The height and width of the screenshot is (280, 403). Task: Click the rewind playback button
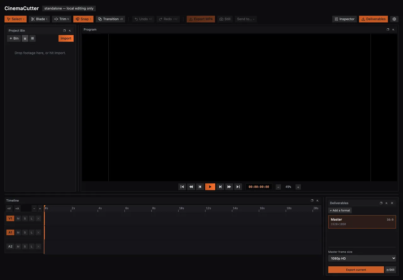pyautogui.click(x=191, y=187)
